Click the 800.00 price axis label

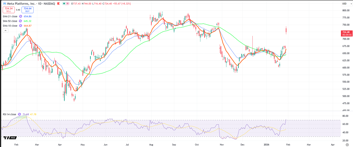point(346,10)
